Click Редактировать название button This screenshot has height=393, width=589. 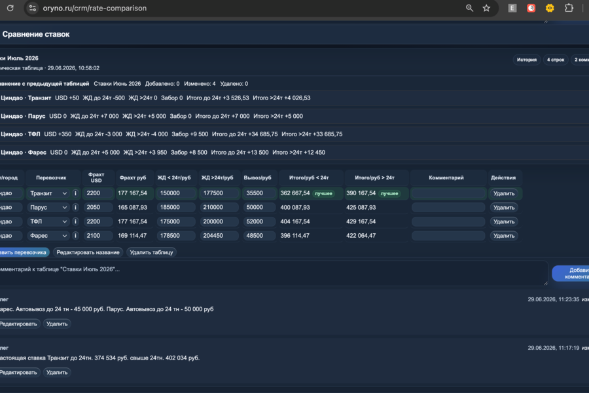pos(88,252)
